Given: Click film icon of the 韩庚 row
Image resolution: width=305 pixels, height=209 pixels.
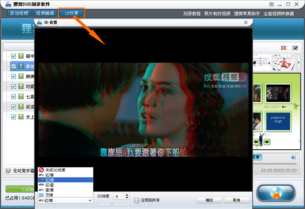Looking at the screenshot, I should (21, 76).
